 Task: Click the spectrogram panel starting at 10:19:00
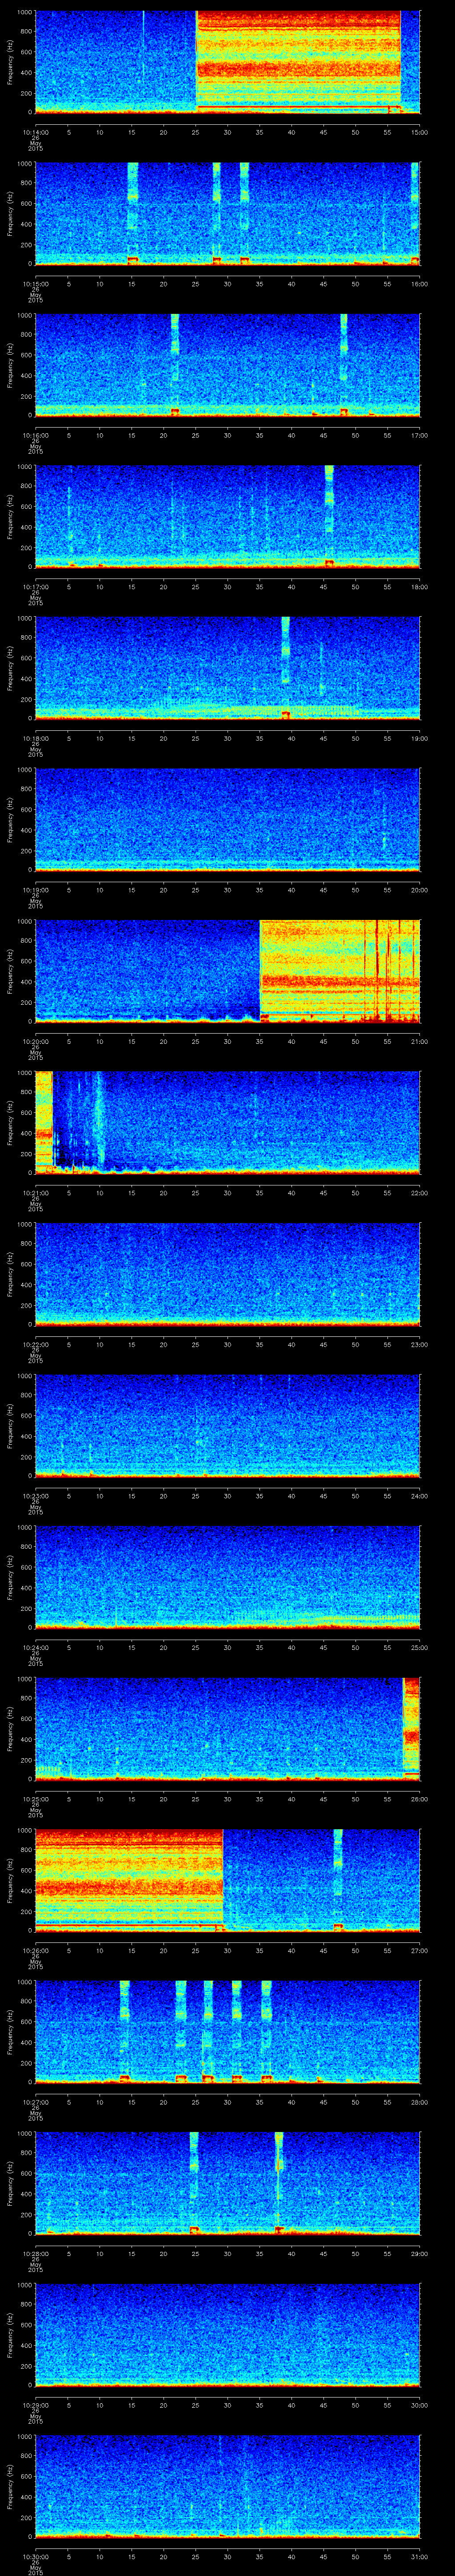[228, 820]
